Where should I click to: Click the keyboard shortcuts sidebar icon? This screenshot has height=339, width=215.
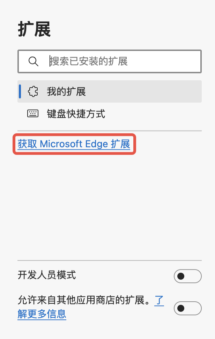click(33, 113)
